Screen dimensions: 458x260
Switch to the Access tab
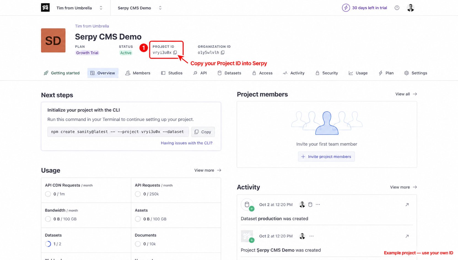click(262, 73)
